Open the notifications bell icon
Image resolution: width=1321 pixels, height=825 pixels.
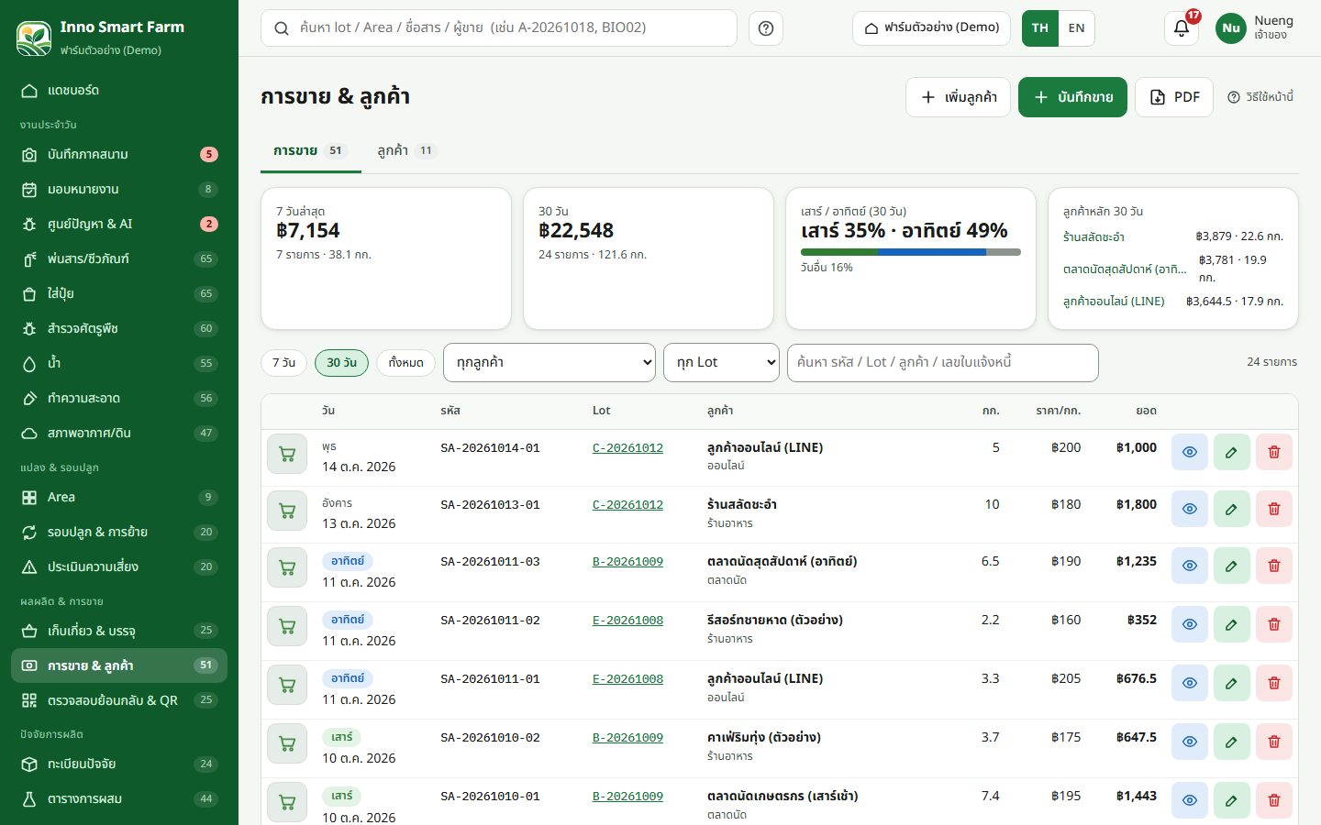click(1182, 28)
